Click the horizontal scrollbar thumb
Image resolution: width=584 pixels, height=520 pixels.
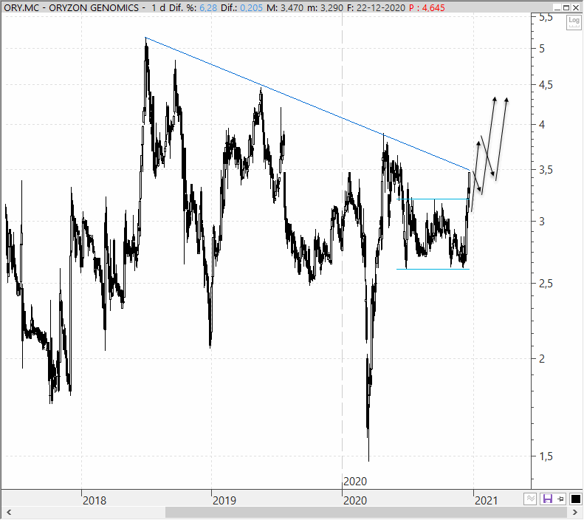point(366,513)
